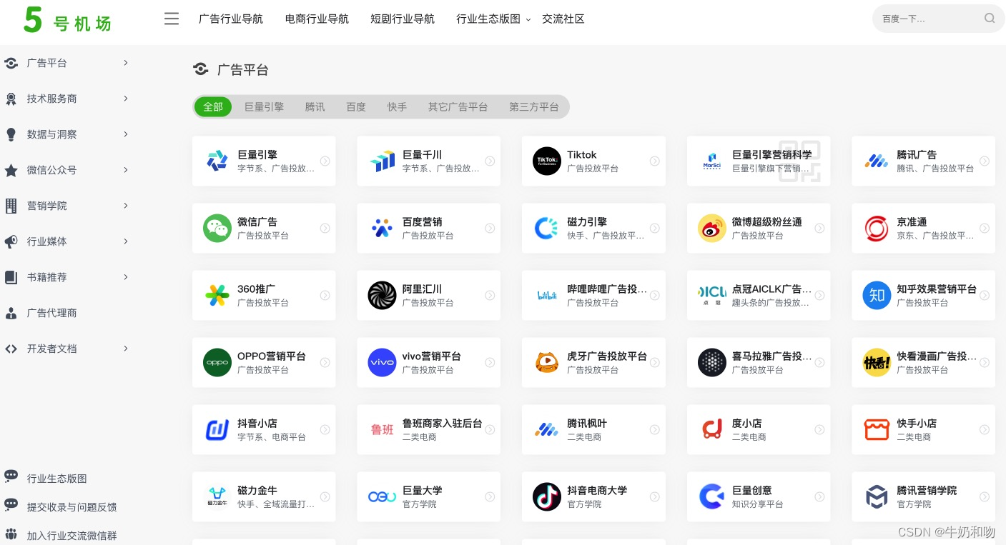Click the 巨量创意 card logo
Screen dimensions: 1006x545
(x=712, y=497)
